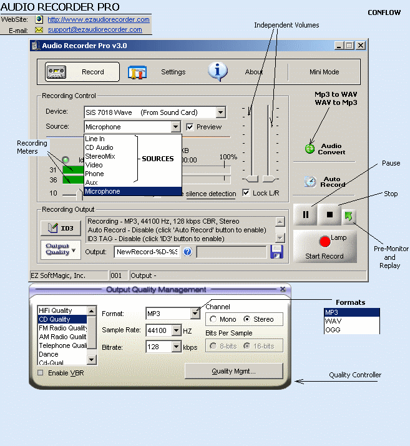Switch to the Settings tab
This screenshot has height=446, width=410.
click(x=173, y=72)
